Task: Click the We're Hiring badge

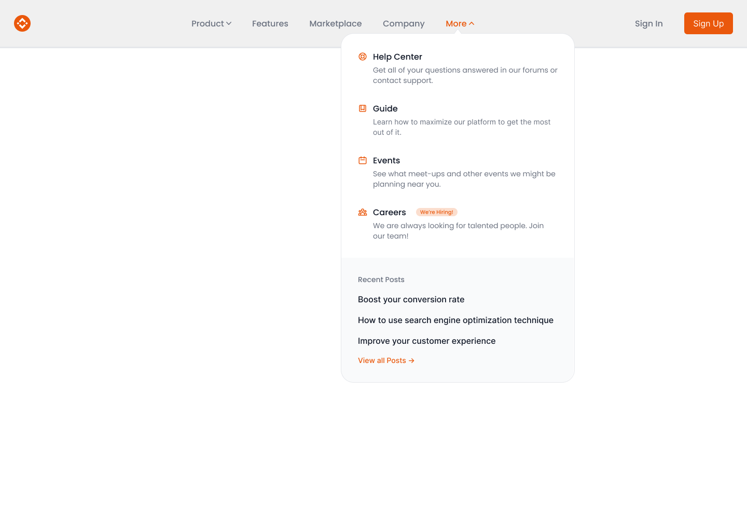Action: 436,212
